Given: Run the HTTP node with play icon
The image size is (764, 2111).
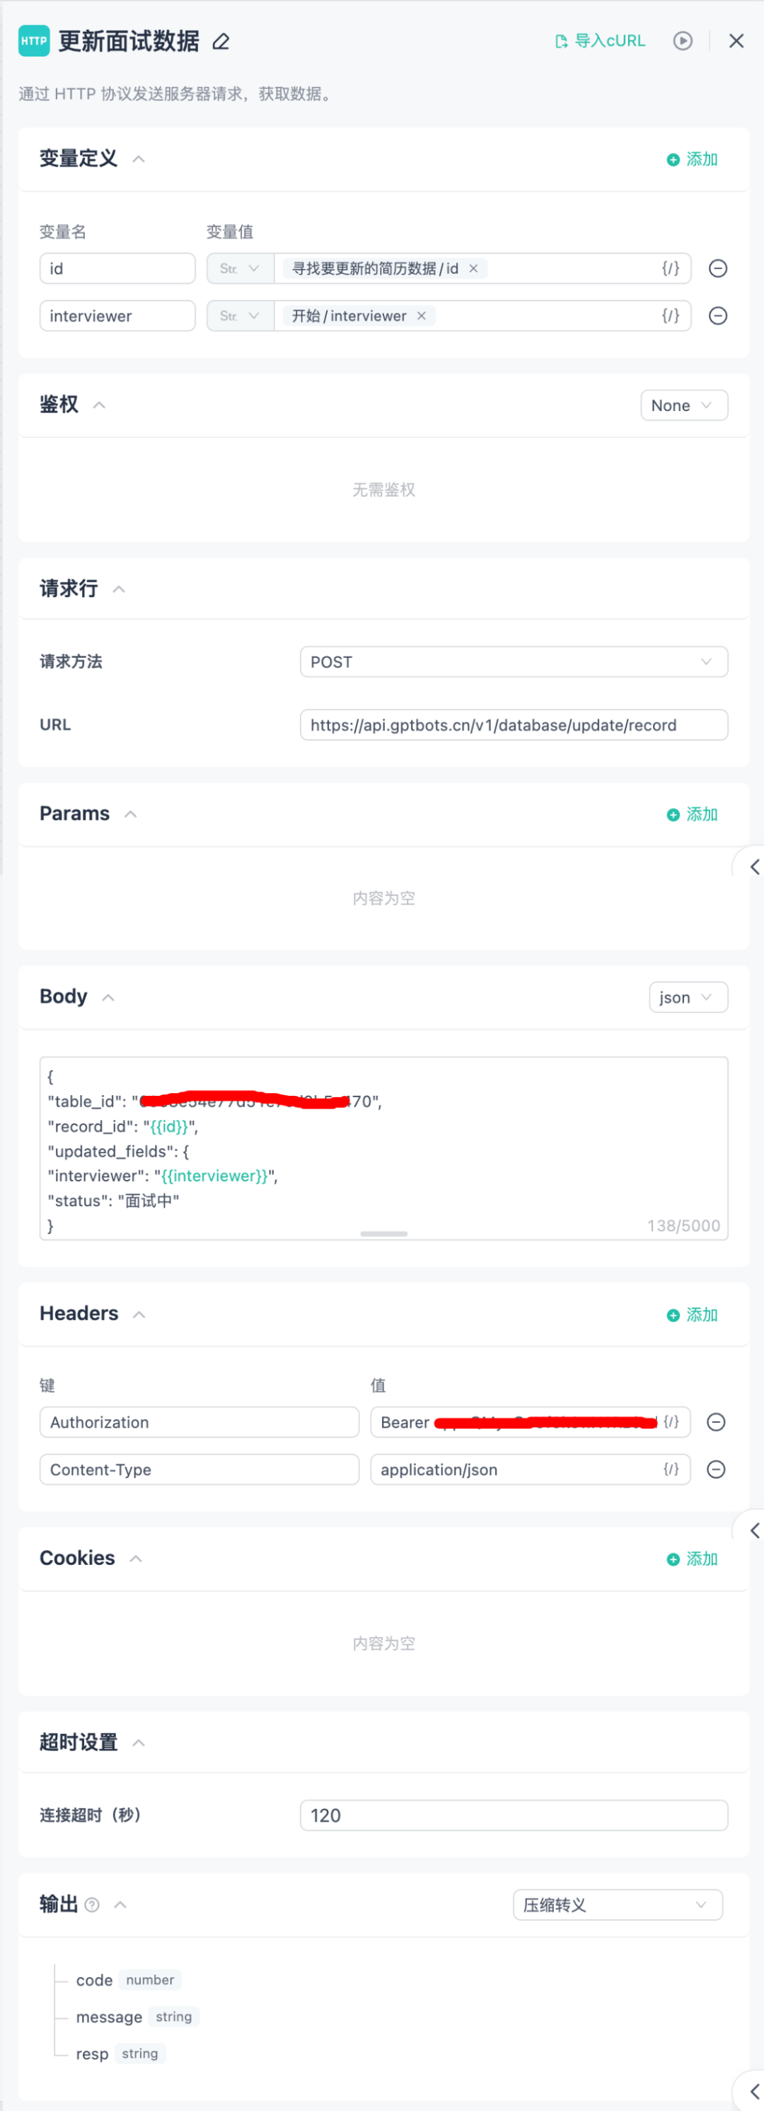Looking at the screenshot, I should click(x=682, y=41).
